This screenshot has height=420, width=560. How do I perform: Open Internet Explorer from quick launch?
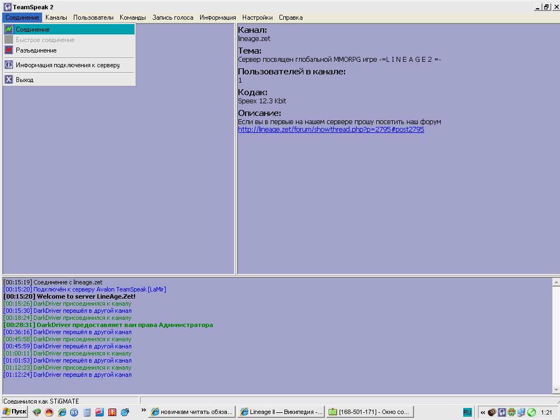click(x=62, y=412)
